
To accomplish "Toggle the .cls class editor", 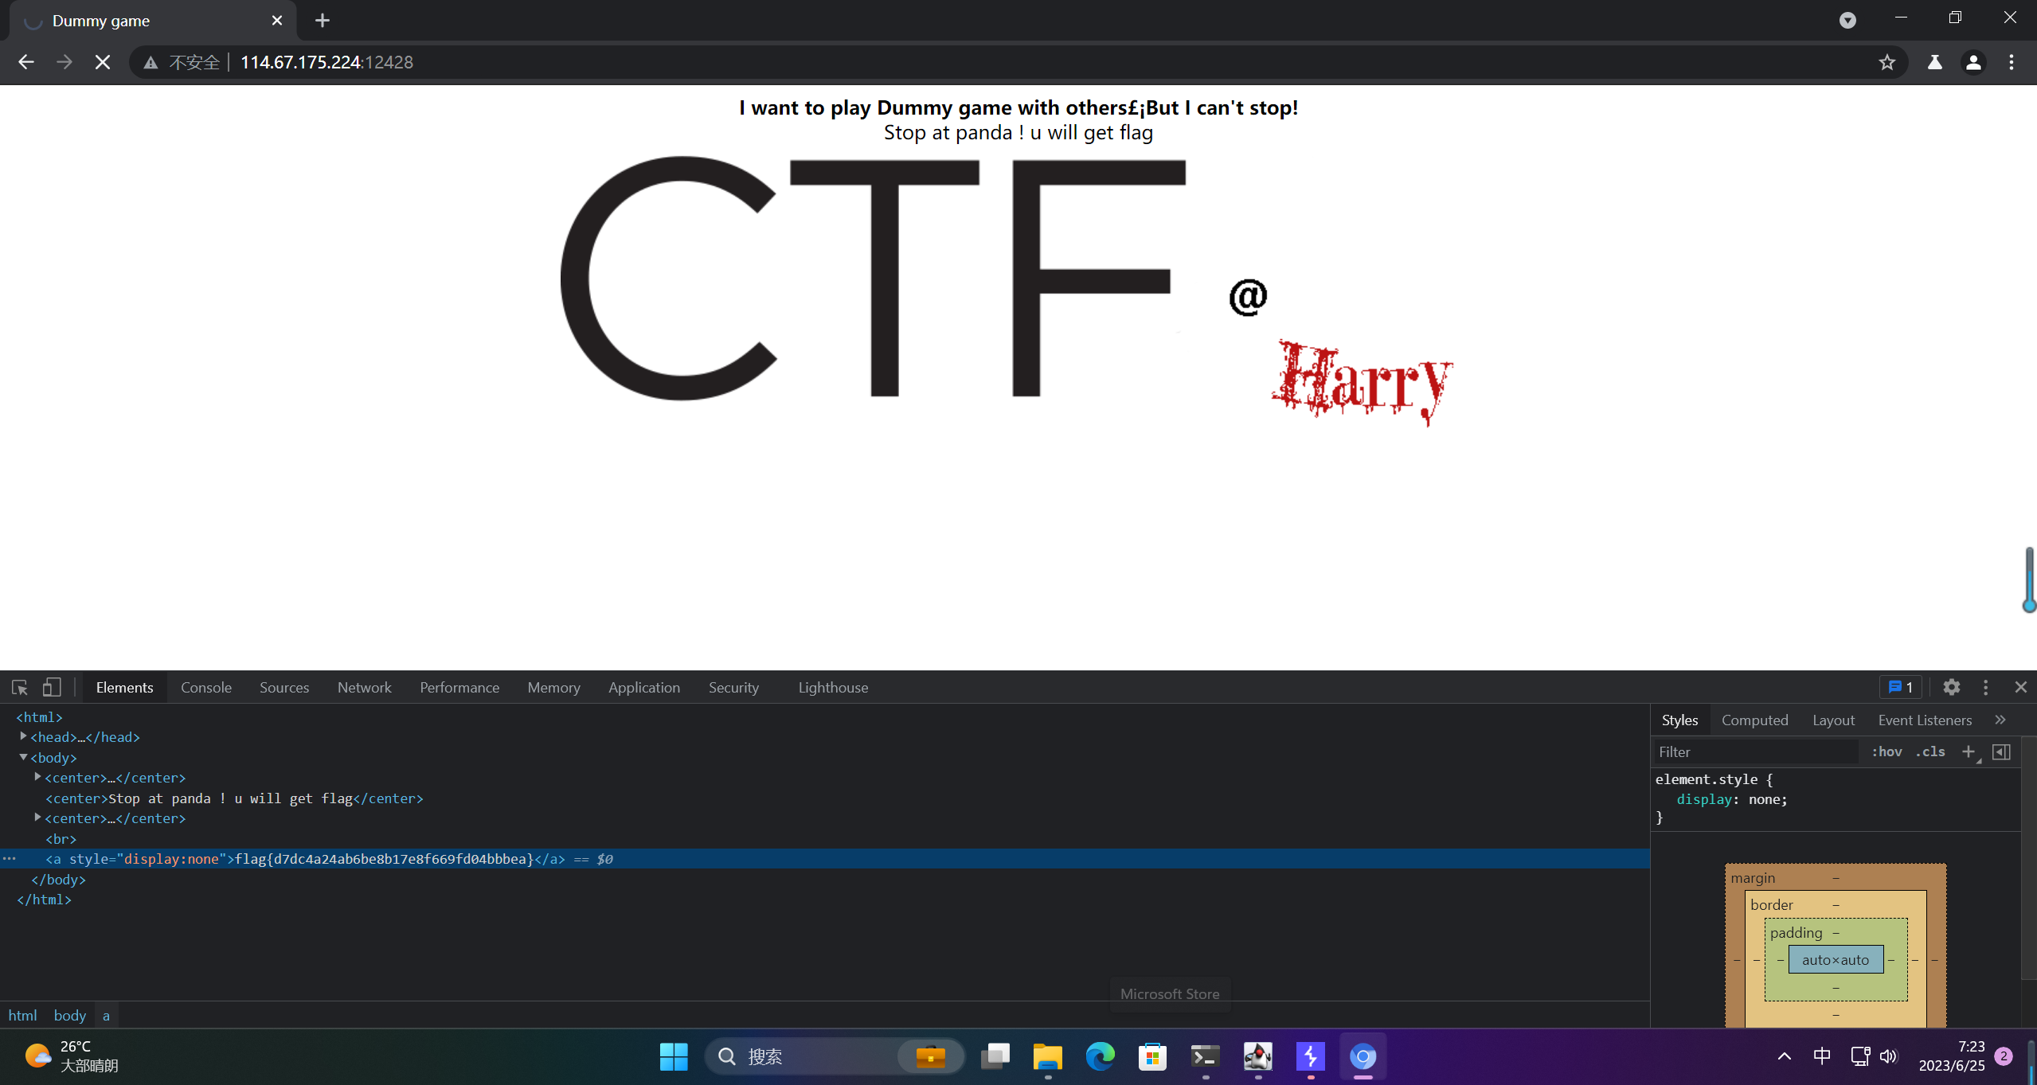I will click(x=1930, y=751).
